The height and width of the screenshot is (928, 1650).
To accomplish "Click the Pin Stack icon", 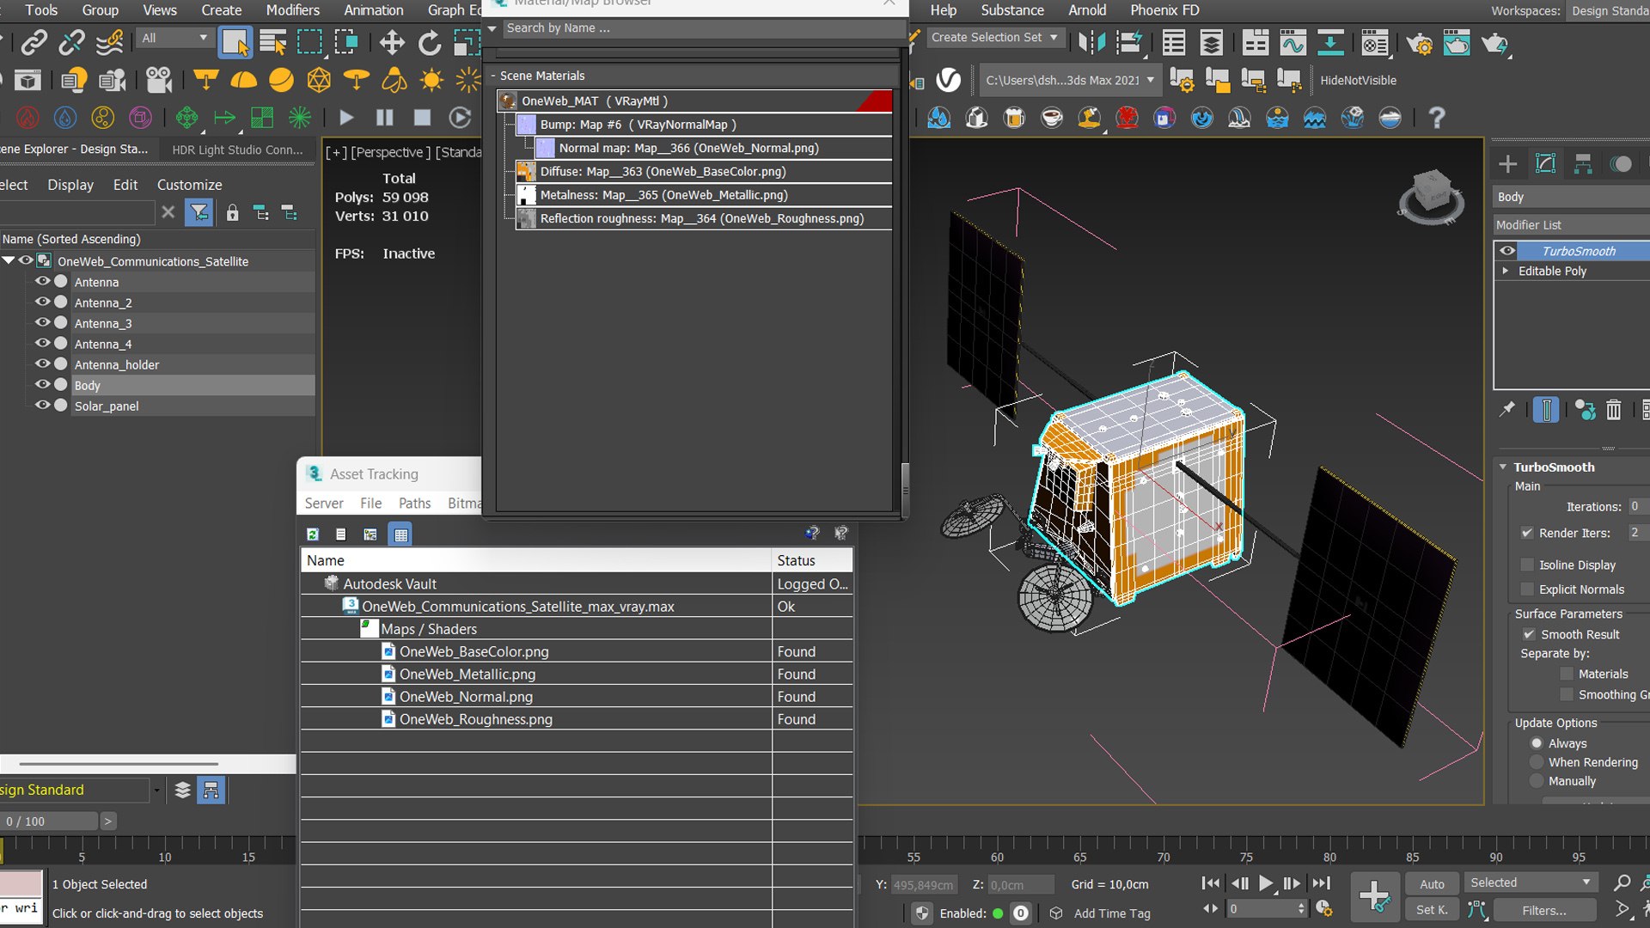I will tap(1507, 410).
